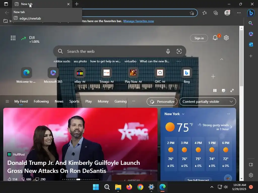Open feed hamburger menu
This screenshot has width=258, height=193.
(x=7, y=102)
